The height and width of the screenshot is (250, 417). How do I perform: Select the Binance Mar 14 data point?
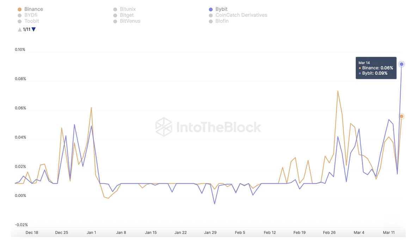click(401, 116)
